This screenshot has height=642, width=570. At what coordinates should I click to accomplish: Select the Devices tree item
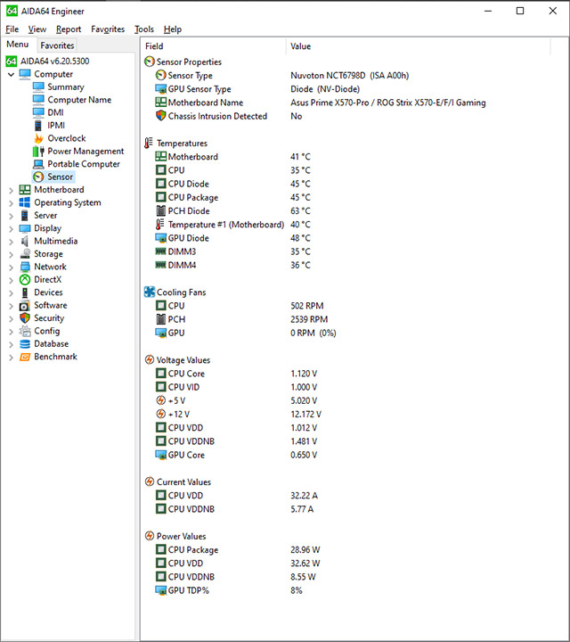tap(48, 292)
